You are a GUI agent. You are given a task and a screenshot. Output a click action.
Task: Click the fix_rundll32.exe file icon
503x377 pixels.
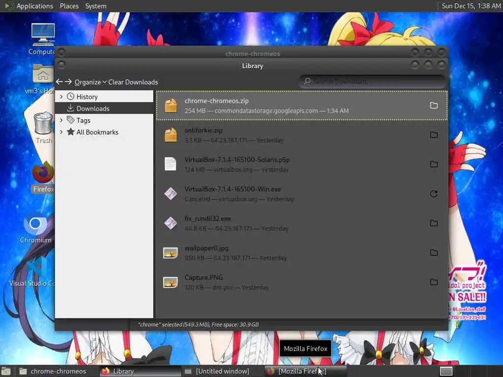170,223
